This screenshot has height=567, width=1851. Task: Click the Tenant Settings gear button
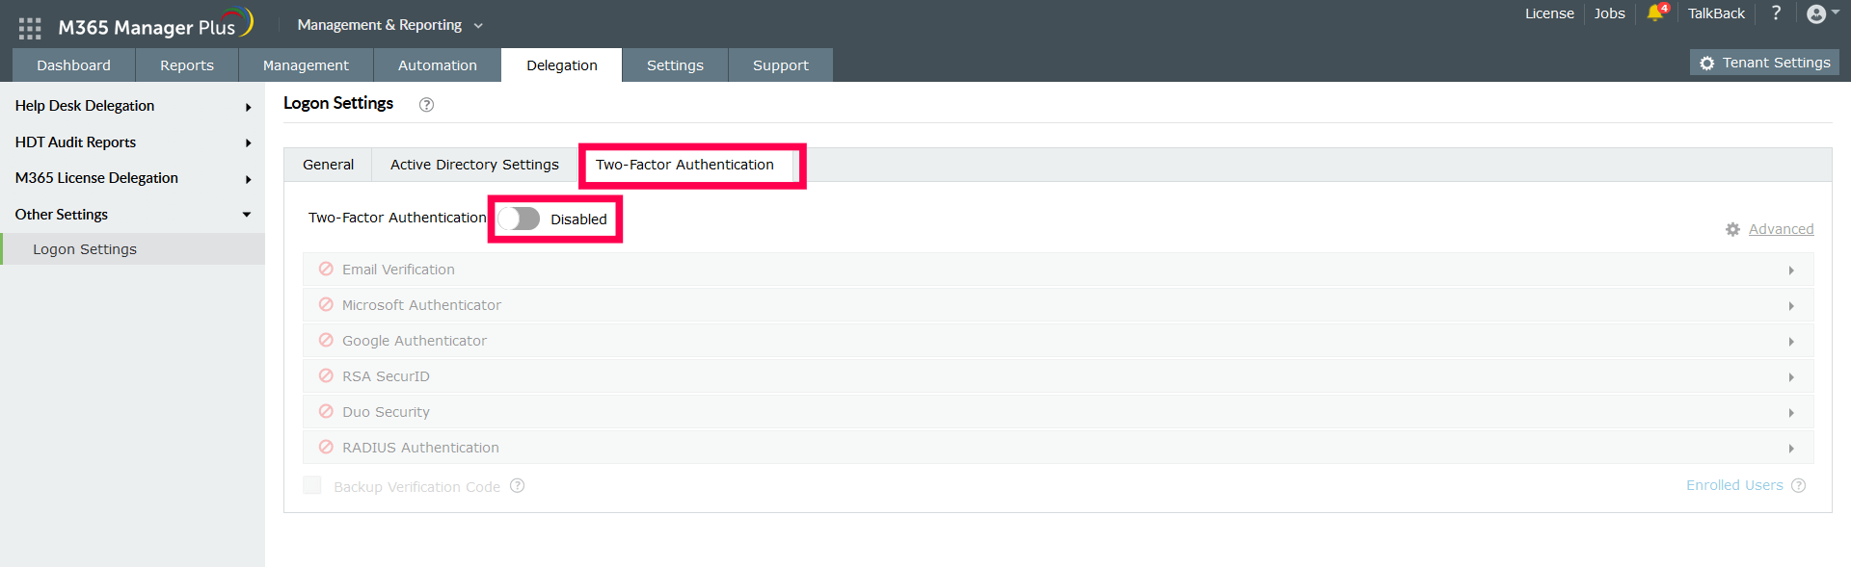click(1764, 63)
